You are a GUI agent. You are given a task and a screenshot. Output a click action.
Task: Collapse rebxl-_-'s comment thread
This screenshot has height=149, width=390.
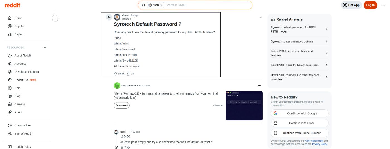point(116,147)
